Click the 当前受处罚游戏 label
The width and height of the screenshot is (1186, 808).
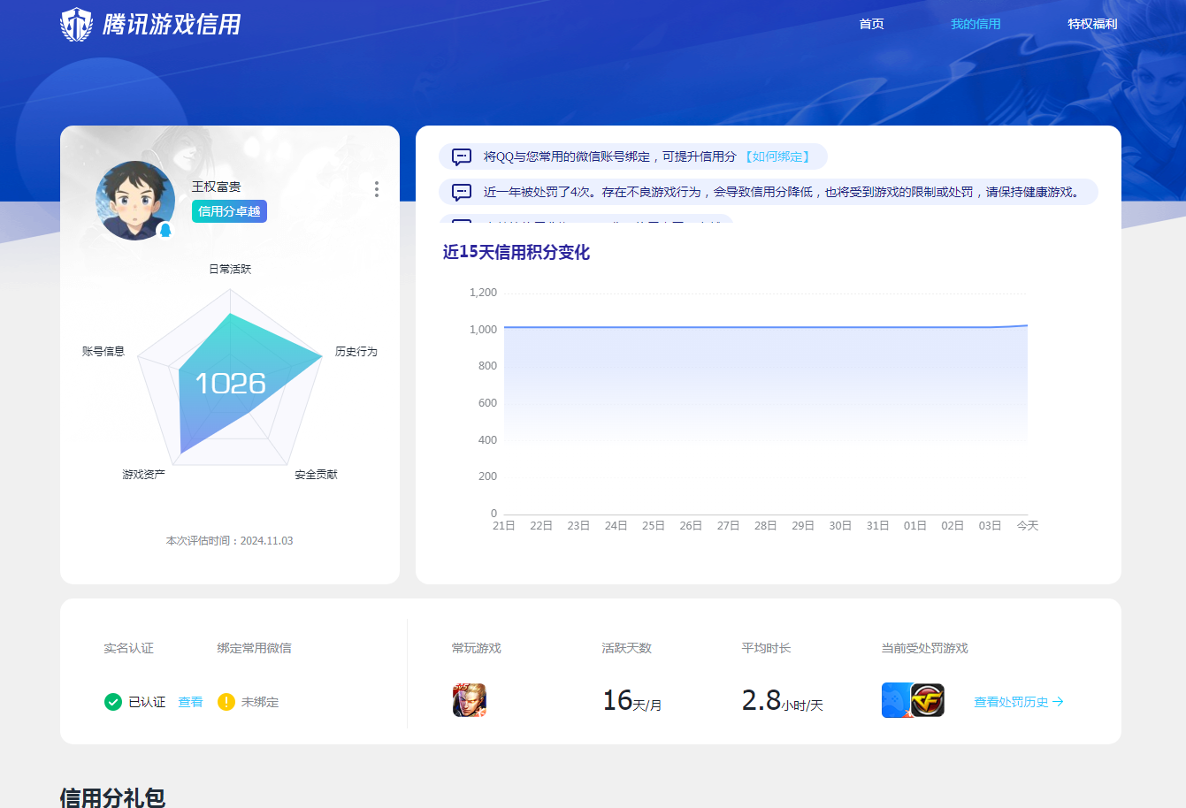925,648
